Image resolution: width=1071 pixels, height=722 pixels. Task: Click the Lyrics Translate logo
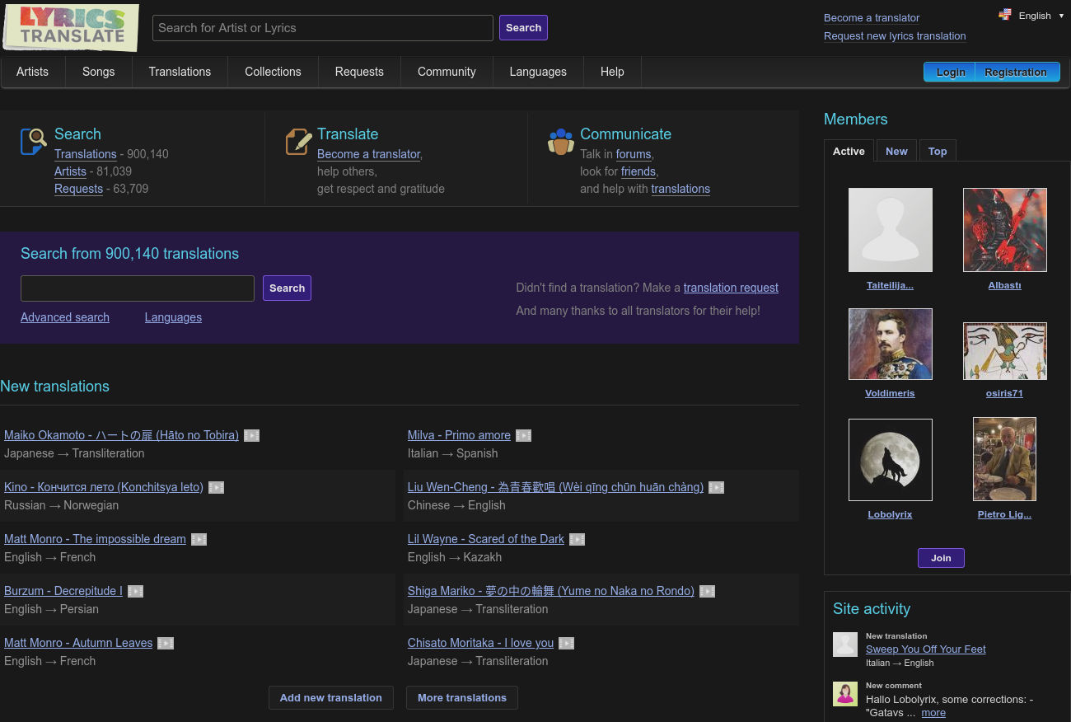(70, 27)
